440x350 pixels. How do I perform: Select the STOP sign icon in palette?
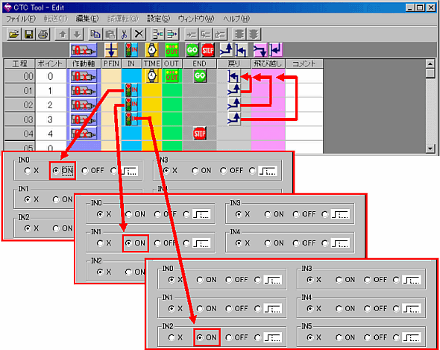pyautogui.click(x=208, y=50)
